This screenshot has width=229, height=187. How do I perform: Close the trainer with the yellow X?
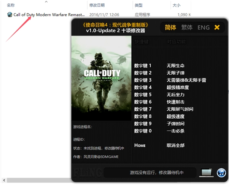(217, 27)
